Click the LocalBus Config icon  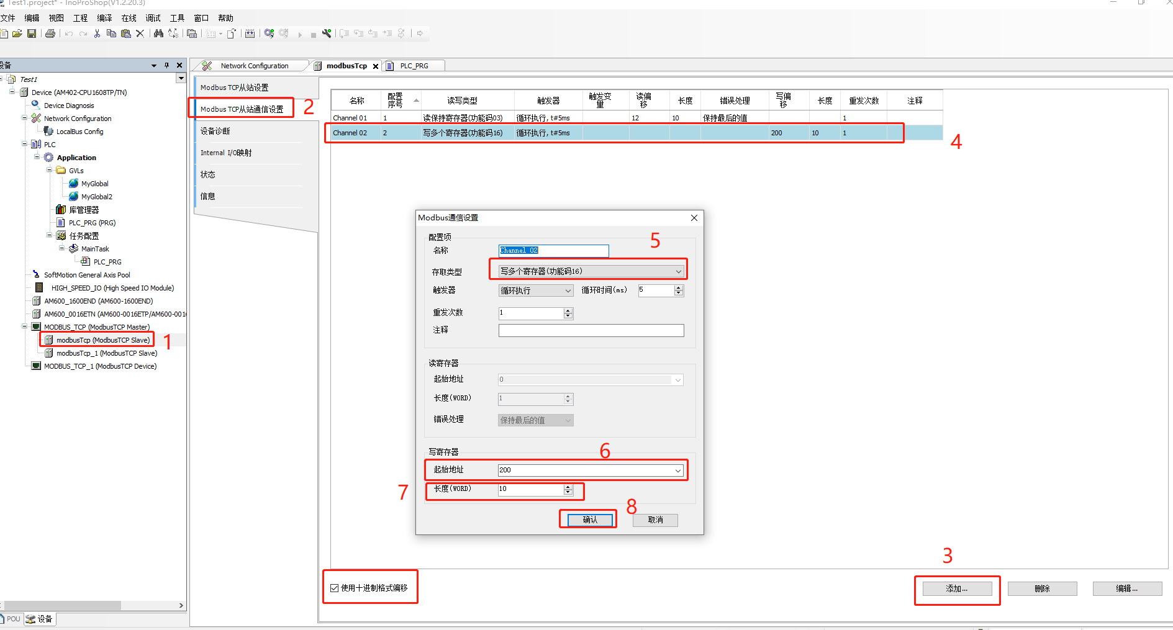(48, 131)
